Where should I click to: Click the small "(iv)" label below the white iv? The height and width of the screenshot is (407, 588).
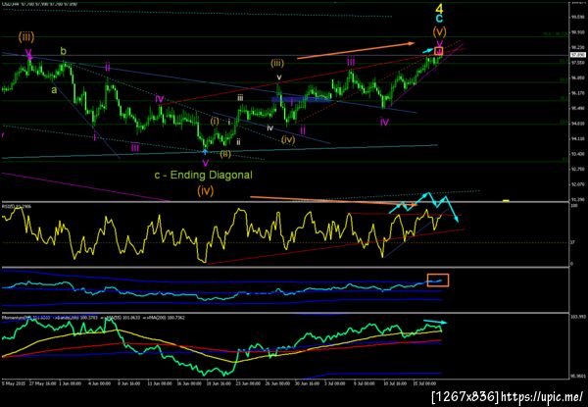pos(288,139)
